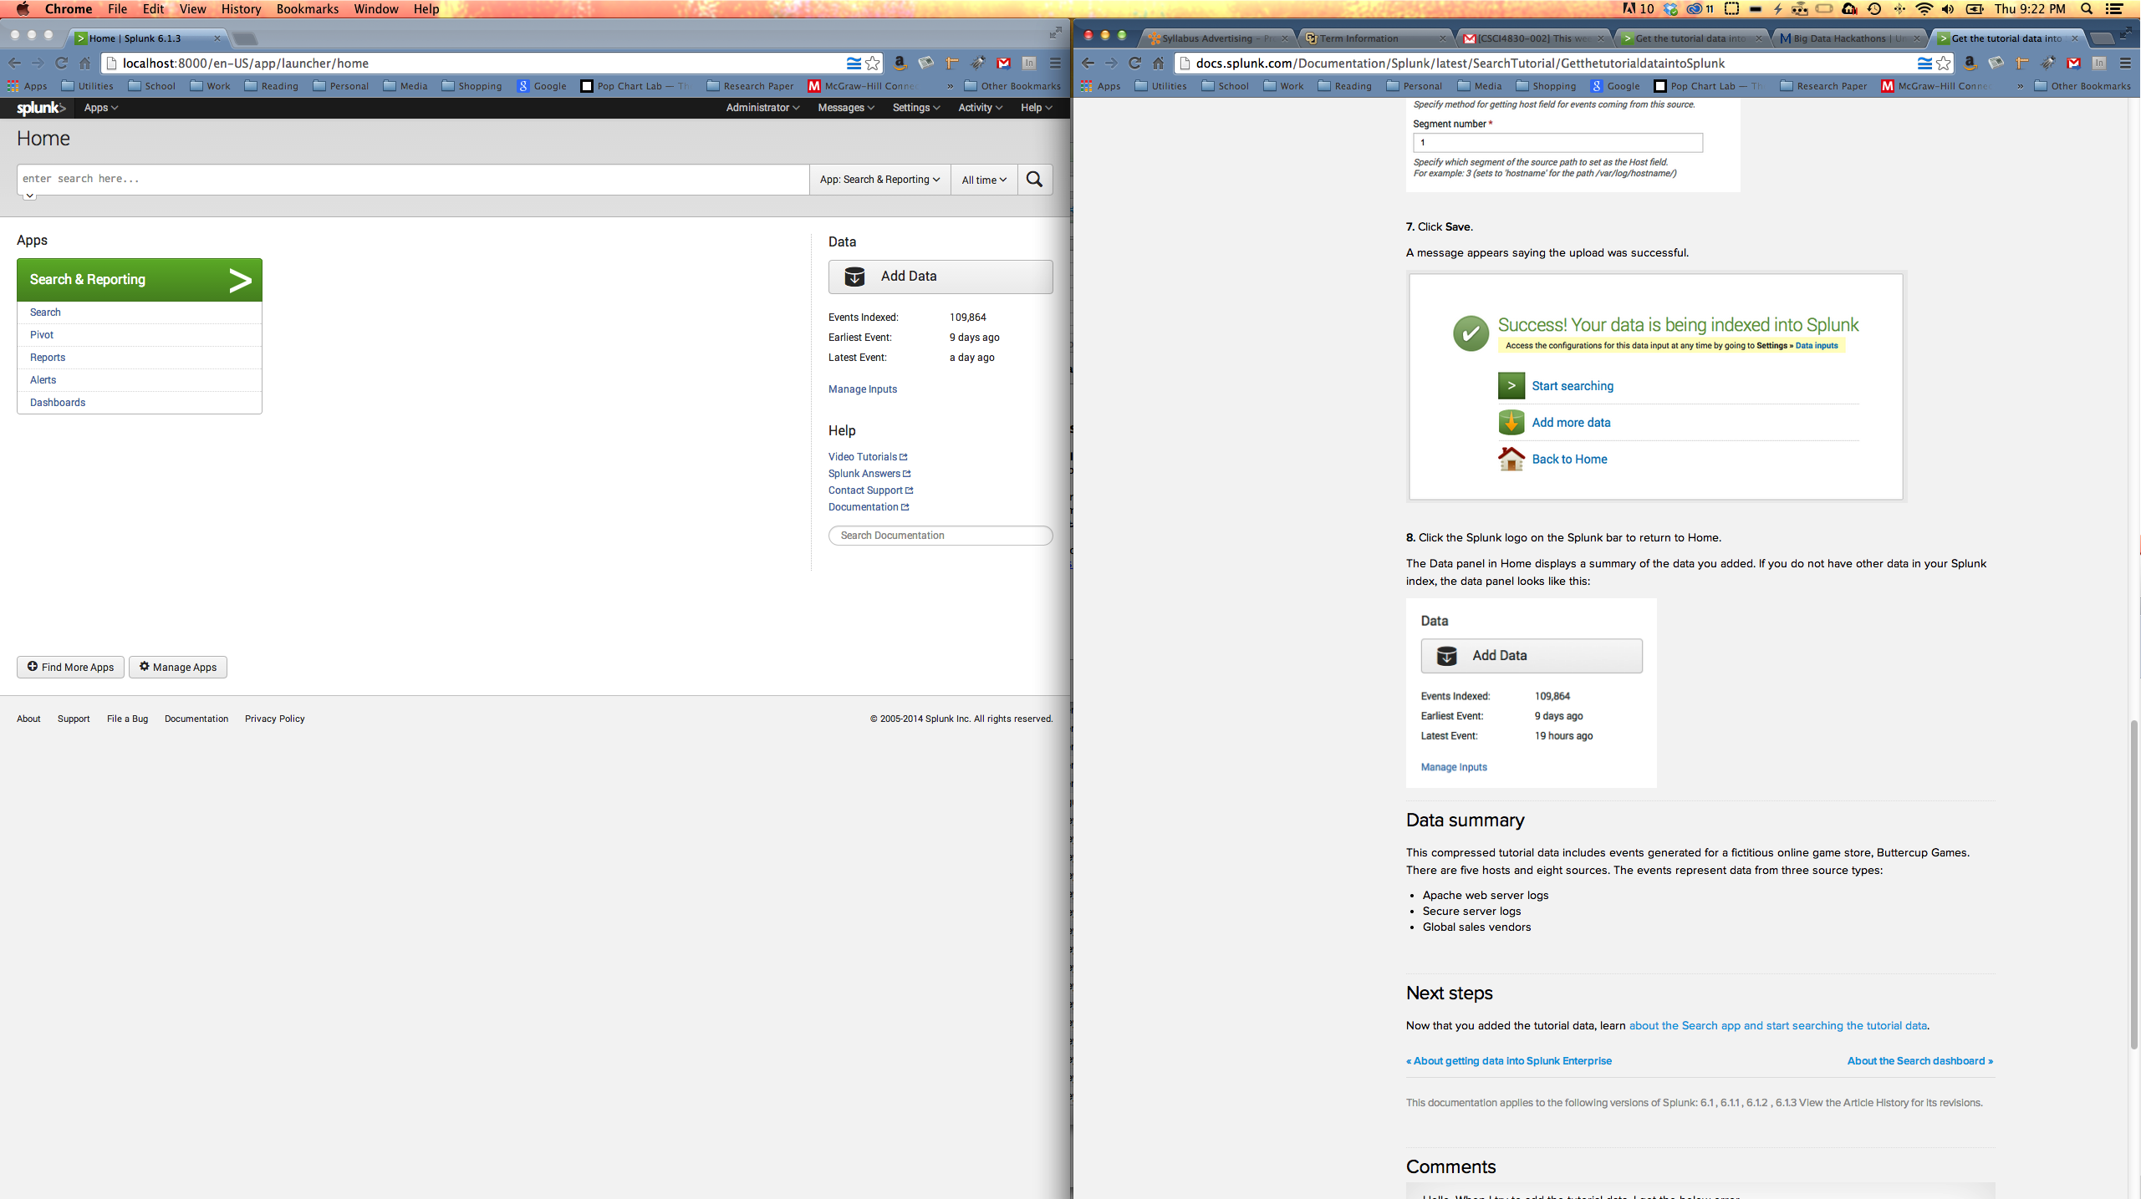Image resolution: width=2141 pixels, height=1199 pixels.
Task: Click Search Documentation input field
Action: (941, 536)
